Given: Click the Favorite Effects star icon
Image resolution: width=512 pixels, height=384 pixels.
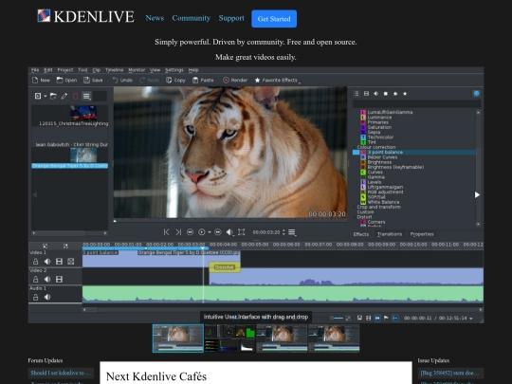Looking at the screenshot, I should (257, 80).
